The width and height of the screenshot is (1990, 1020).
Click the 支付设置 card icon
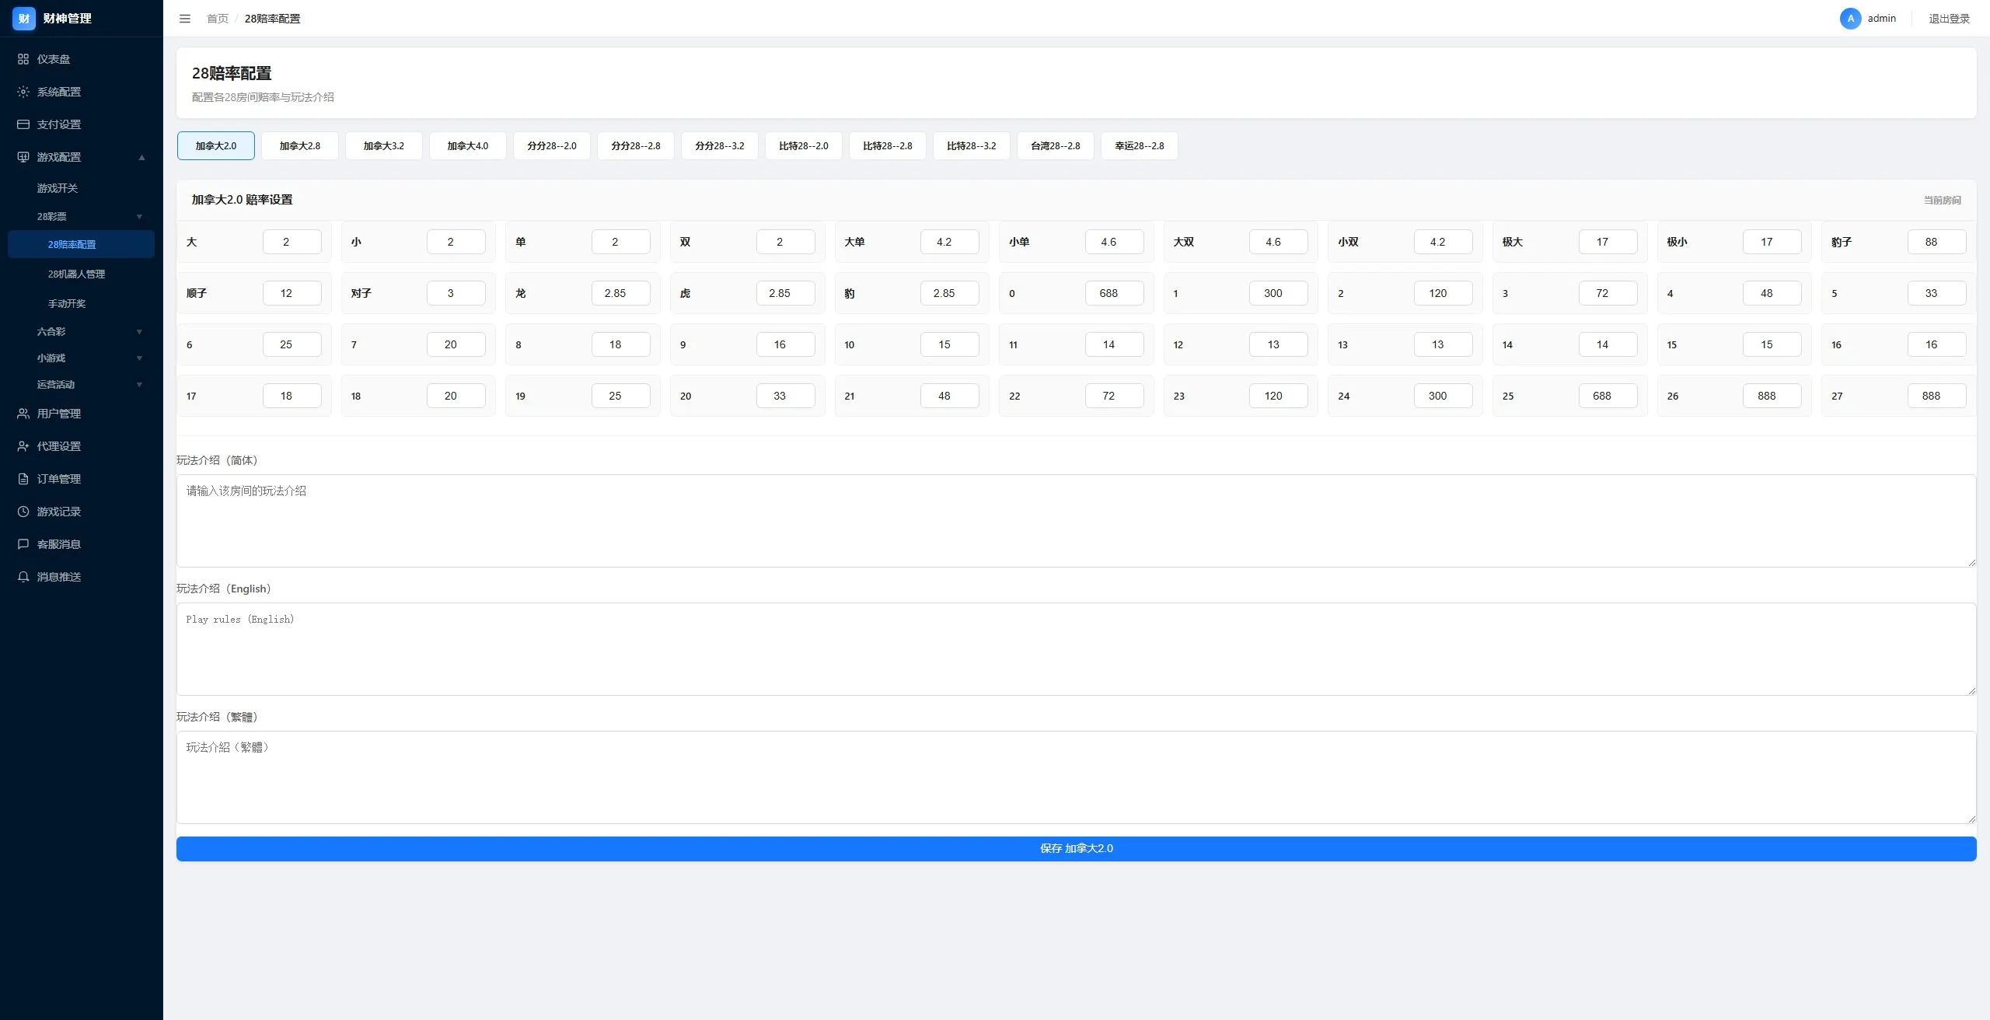click(23, 124)
